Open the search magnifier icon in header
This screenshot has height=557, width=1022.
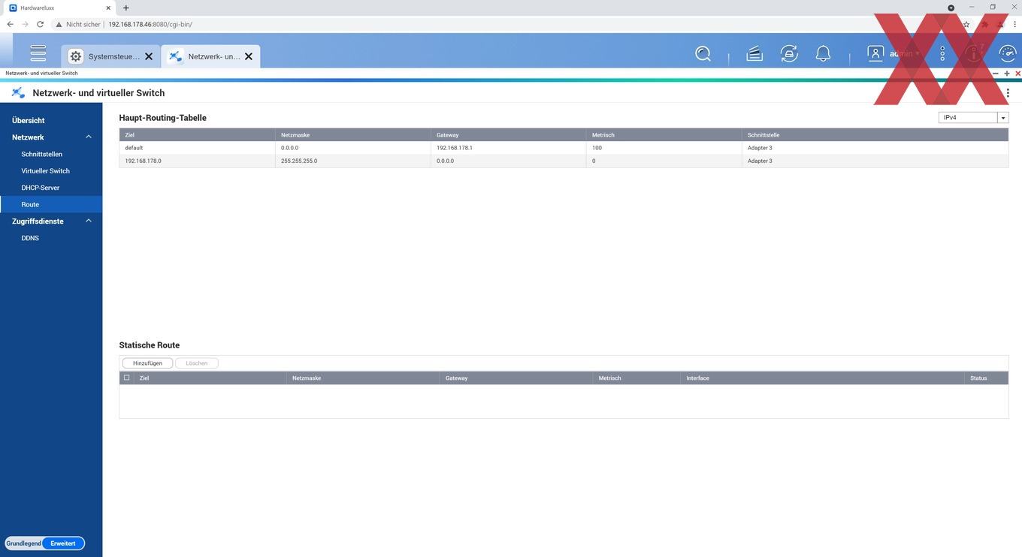[x=703, y=54]
